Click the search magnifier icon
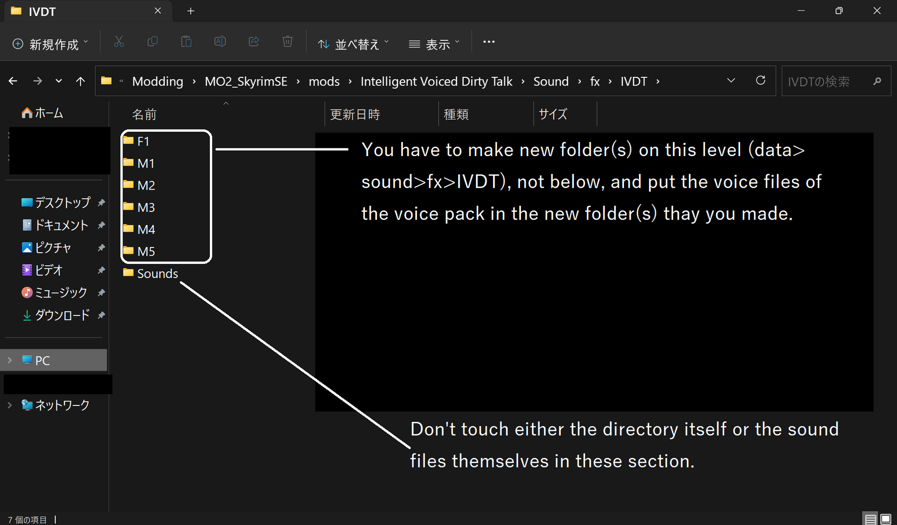 pyautogui.click(x=877, y=81)
